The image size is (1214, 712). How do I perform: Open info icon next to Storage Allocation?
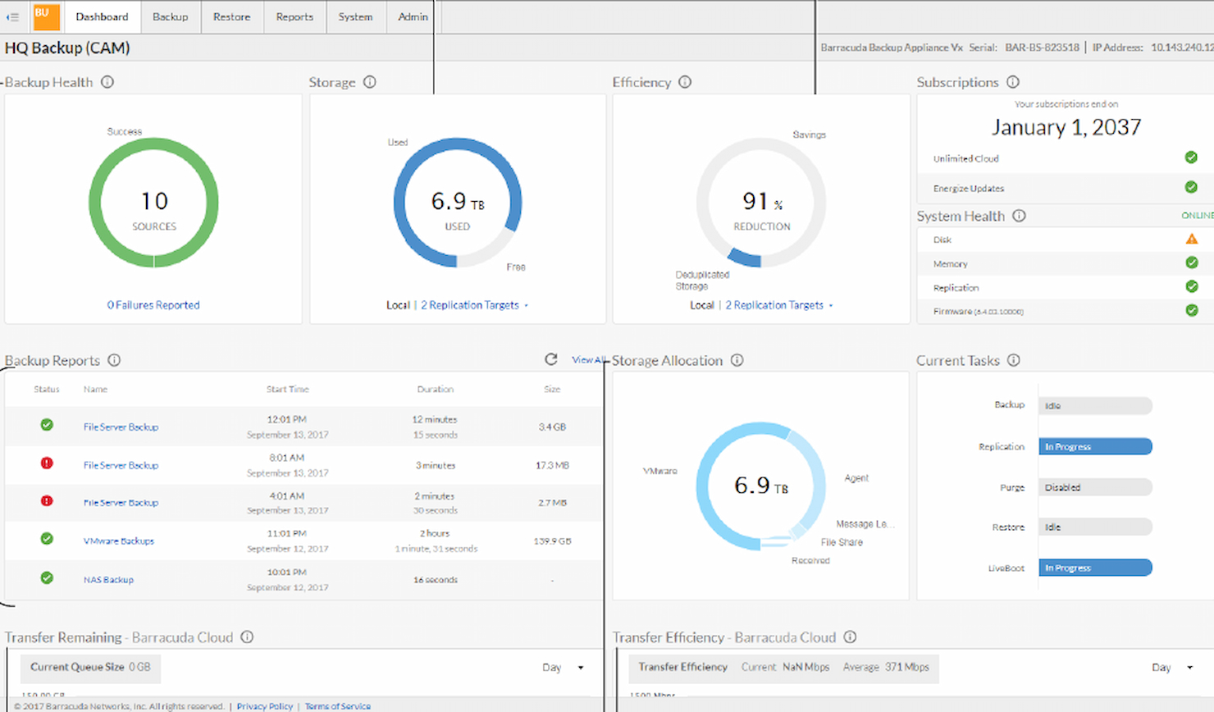click(x=737, y=360)
